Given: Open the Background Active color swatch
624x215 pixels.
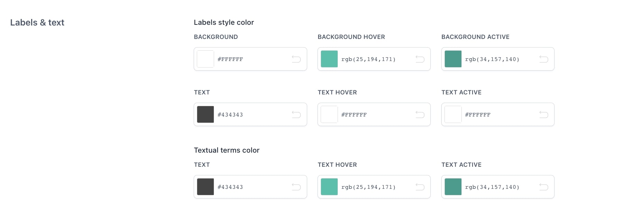Looking at the screenshot, I should [x=453, y=59].
